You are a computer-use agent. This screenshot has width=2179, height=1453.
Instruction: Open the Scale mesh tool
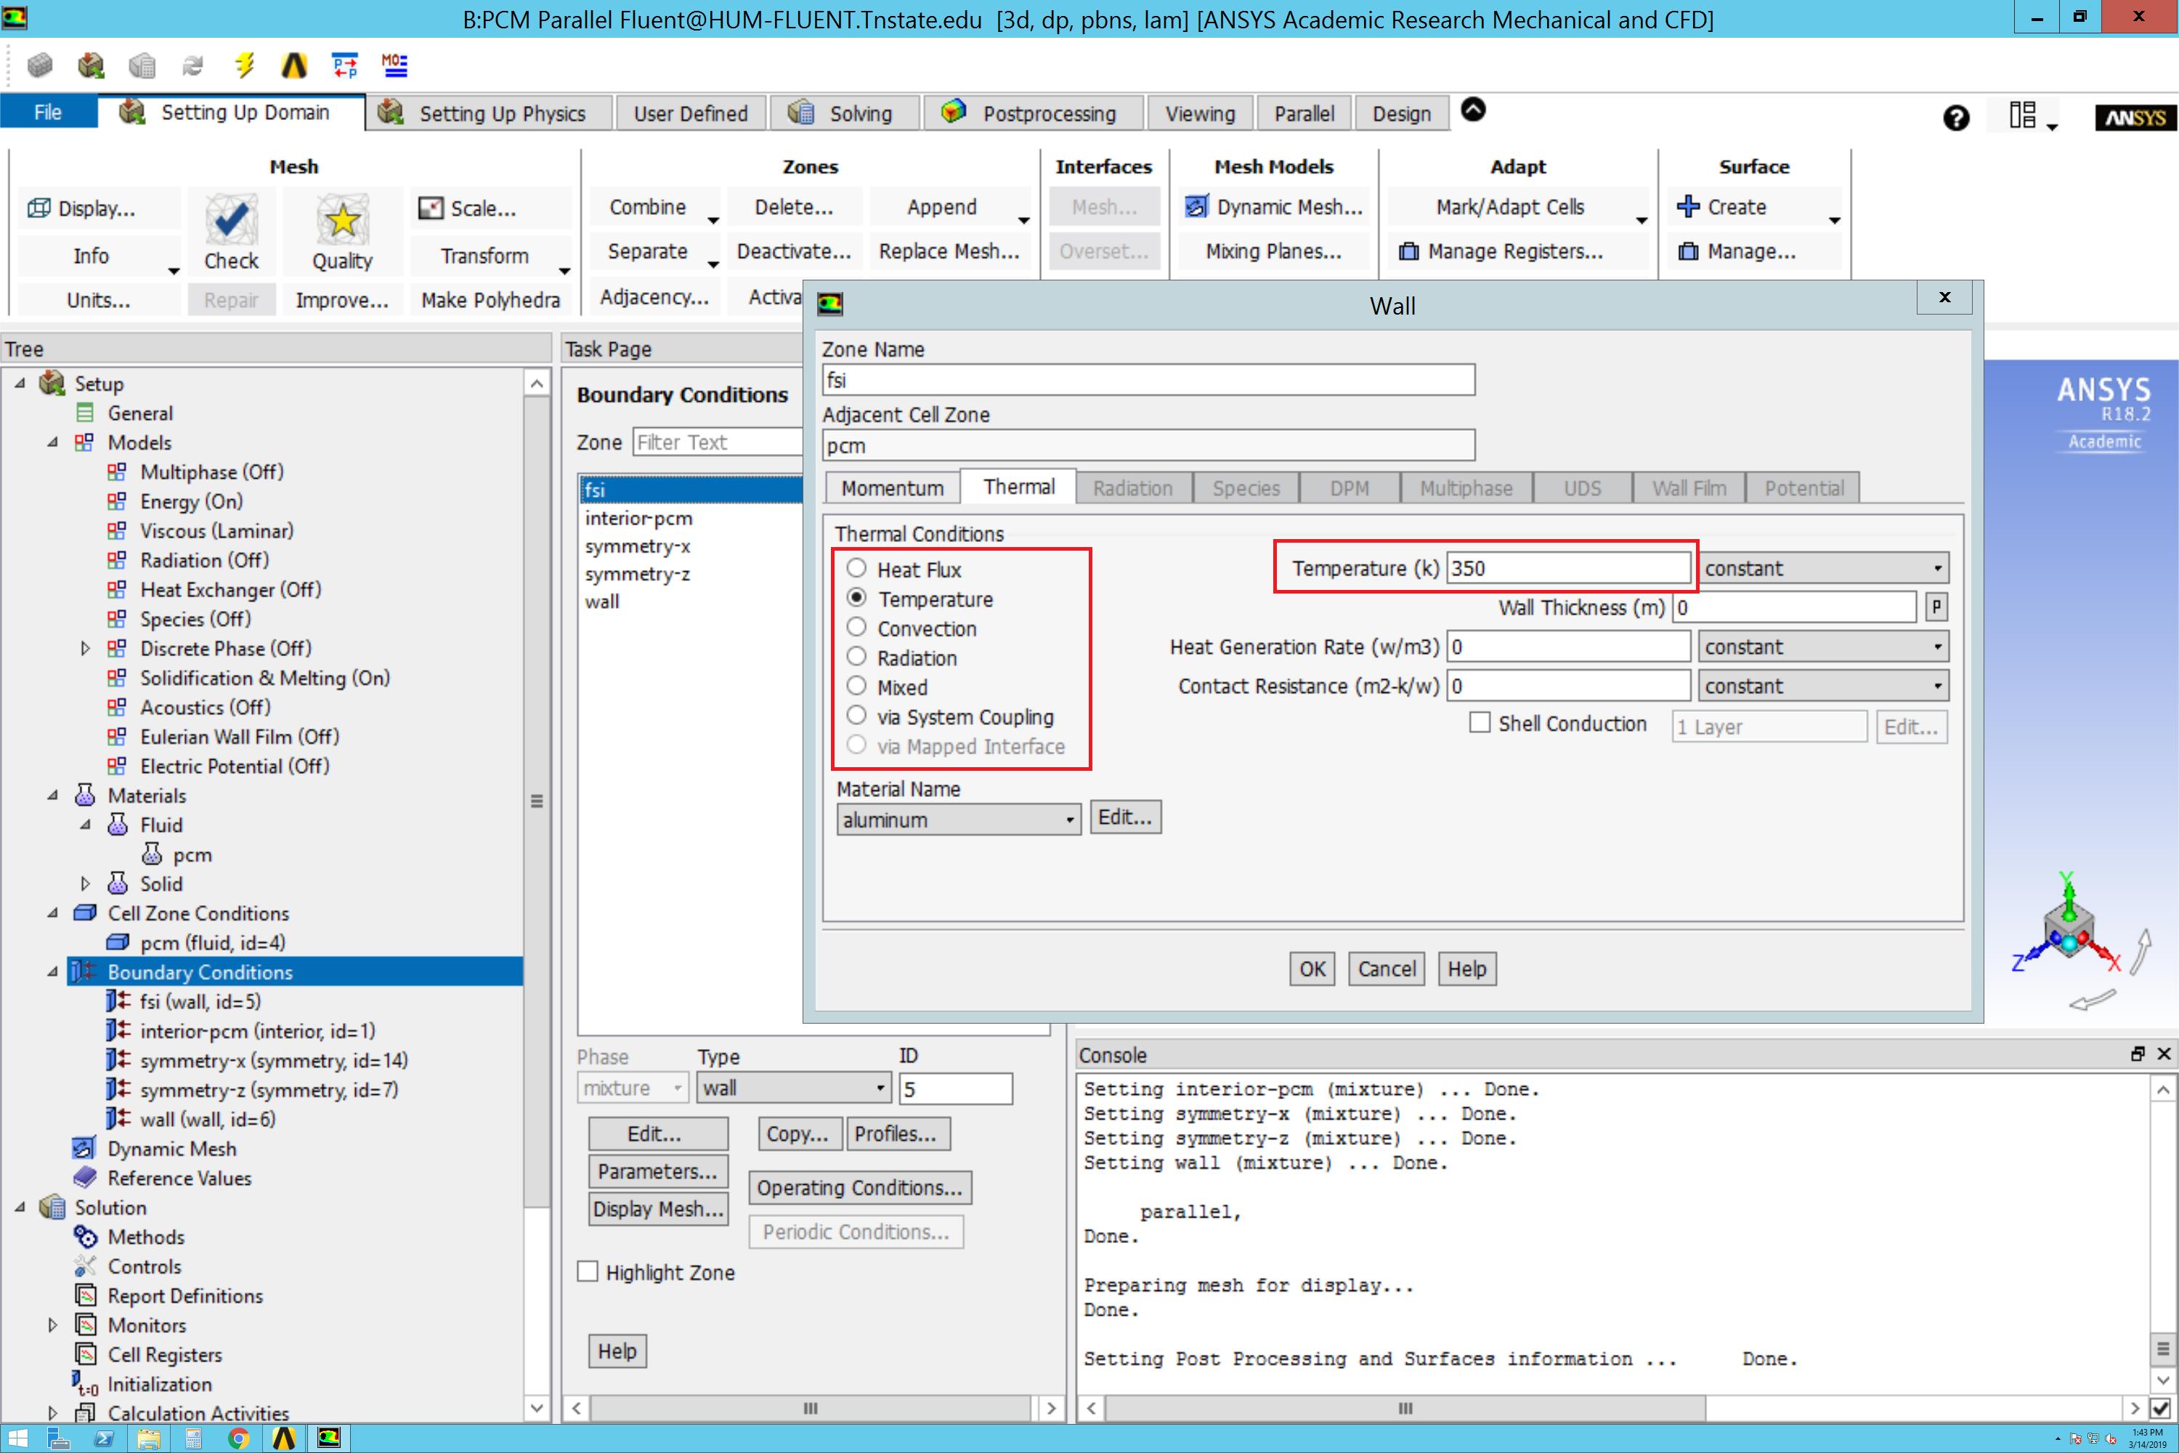[x=468, y=209]
